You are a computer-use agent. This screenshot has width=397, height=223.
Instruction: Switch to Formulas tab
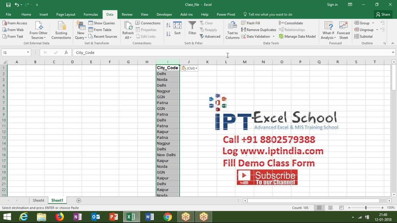tap(91, 14)
